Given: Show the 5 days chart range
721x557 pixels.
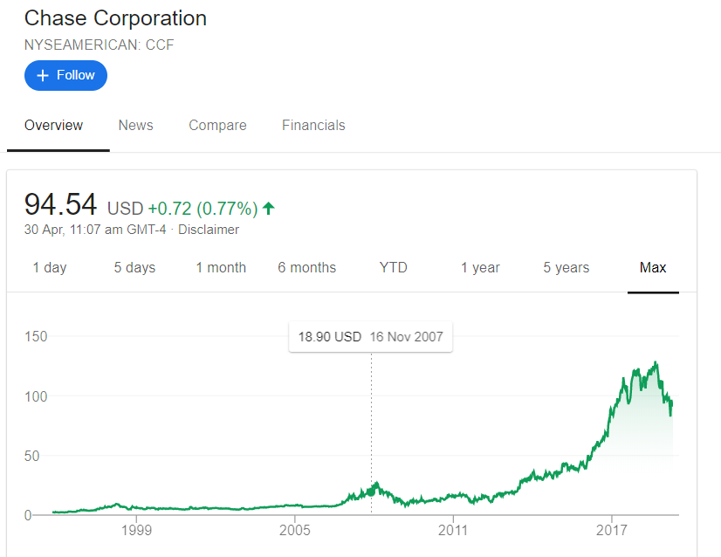Looking at the screenshot, I should (x=134, y=268).
